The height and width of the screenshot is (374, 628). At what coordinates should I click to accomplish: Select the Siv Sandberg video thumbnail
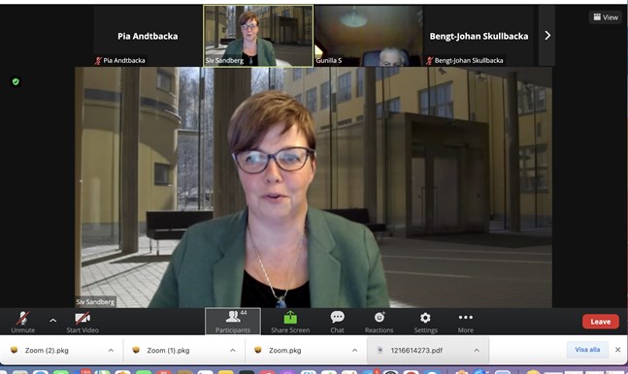tap(258, 36)
